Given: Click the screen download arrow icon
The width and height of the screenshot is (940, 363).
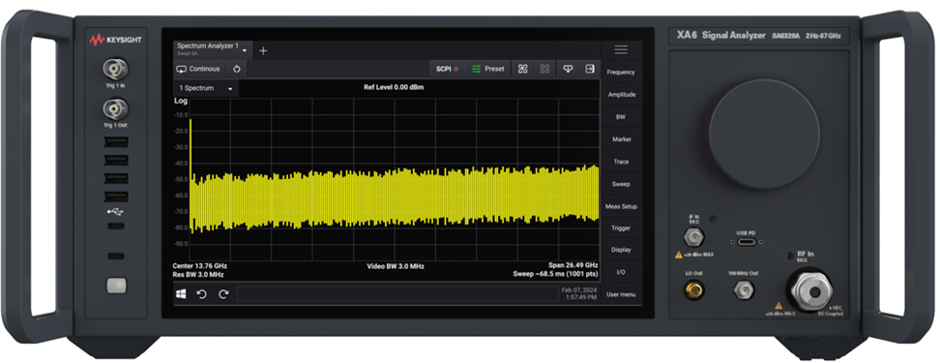Looking at the screenshot, I should coord(568,69).
